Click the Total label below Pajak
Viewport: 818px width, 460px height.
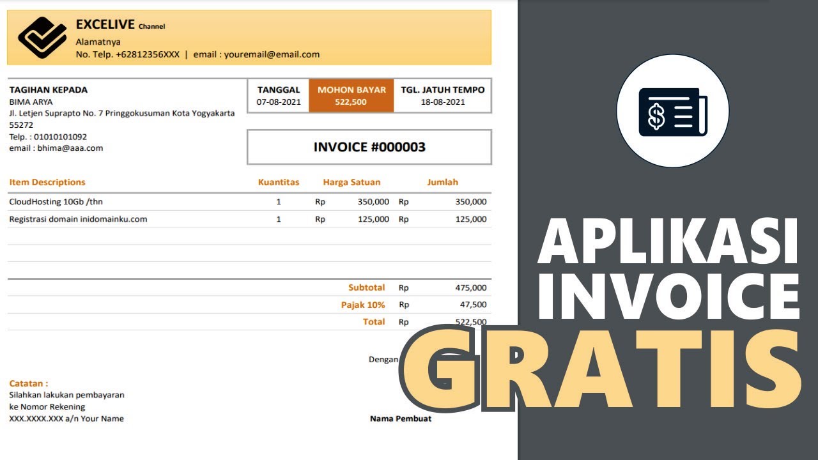coord(374,322)
